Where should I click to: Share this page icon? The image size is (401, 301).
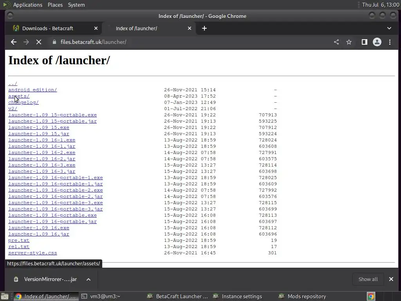point(336,42)
